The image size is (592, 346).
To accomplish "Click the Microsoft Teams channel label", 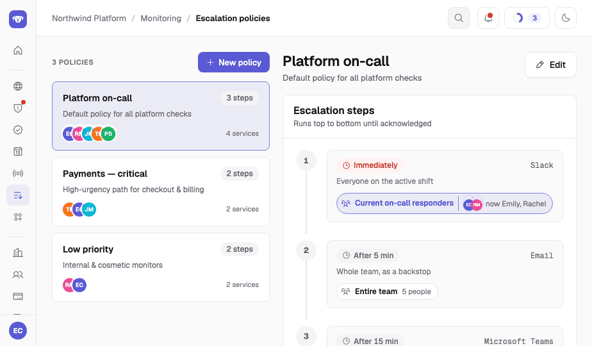I will pyautogui.click(x=519, y=341).
